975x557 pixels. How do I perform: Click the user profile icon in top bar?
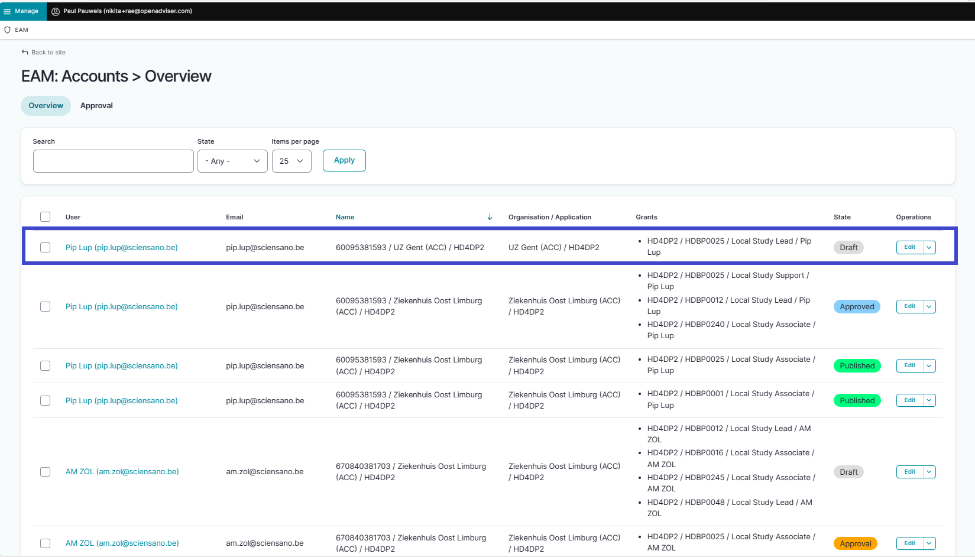(56, 11)
